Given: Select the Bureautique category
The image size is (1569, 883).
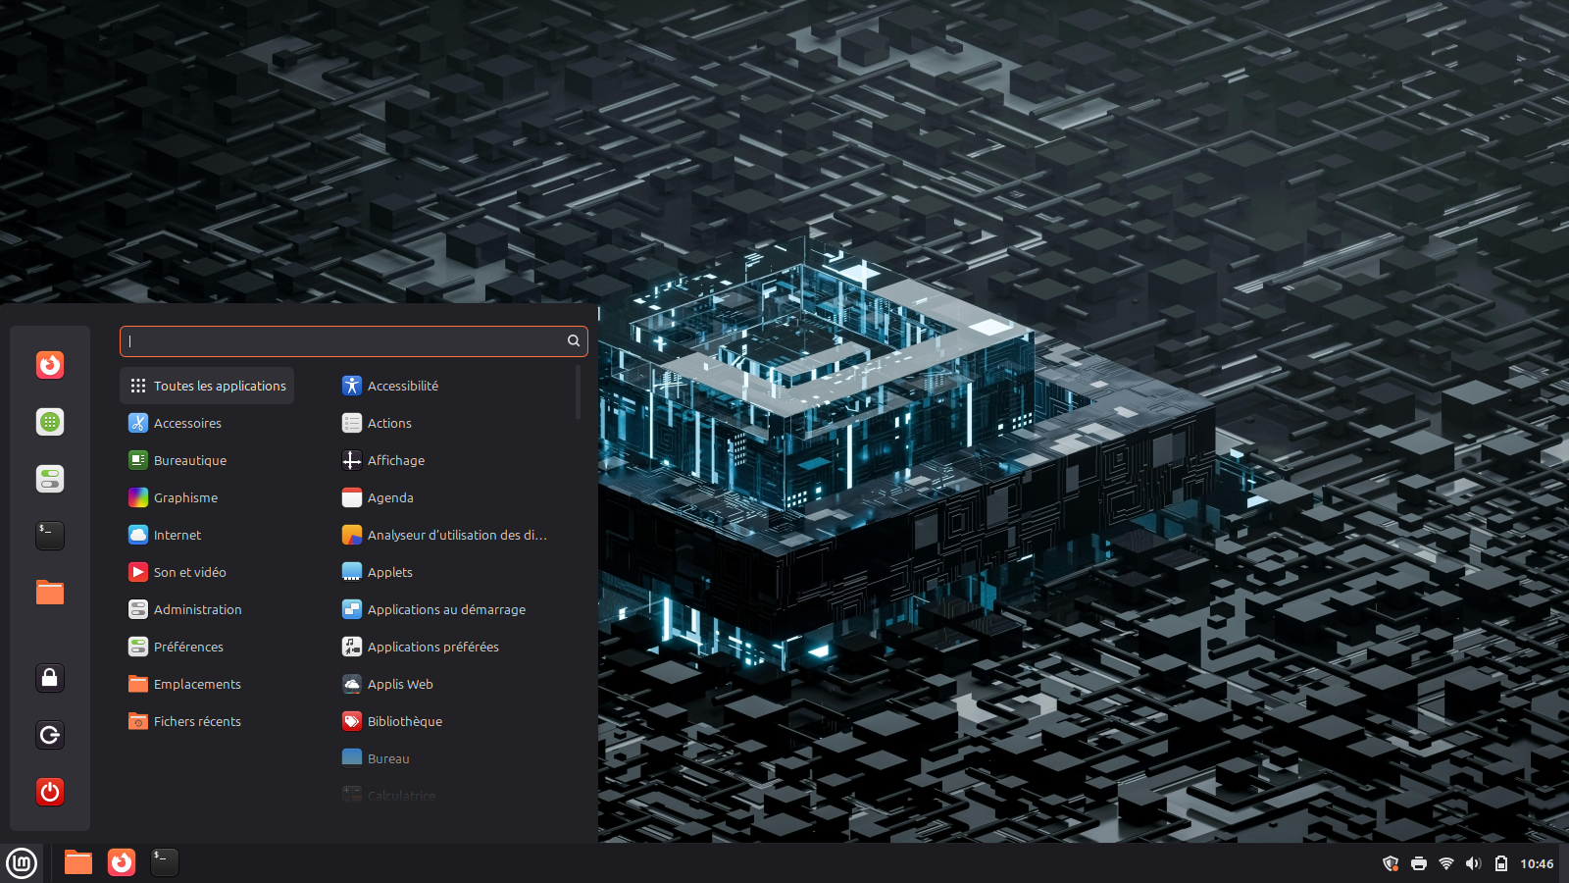Looking at the screenshot, I should (189, 460).
